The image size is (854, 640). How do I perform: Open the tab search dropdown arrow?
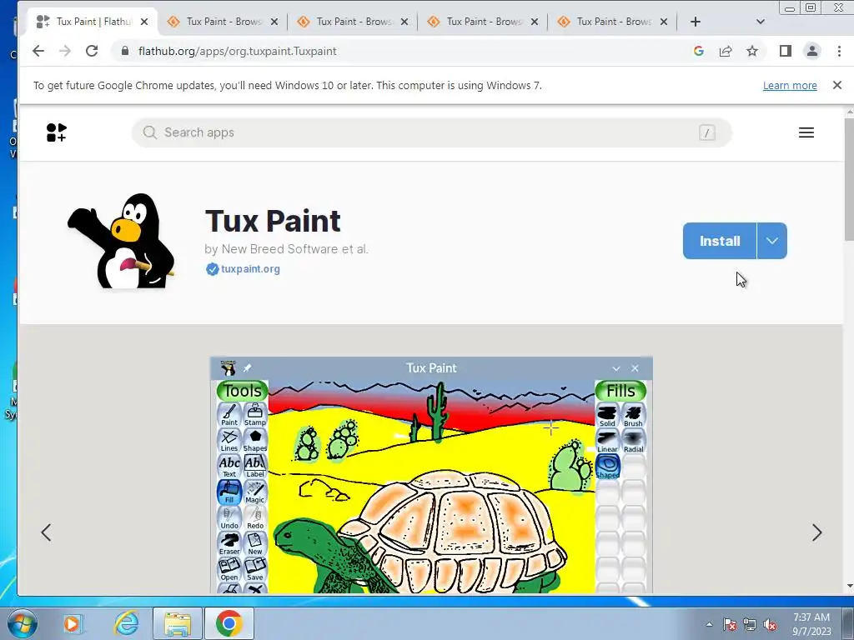pos(761,22)
